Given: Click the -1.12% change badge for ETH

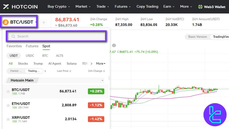Looking at the screenshot, I should click(96, 105).
